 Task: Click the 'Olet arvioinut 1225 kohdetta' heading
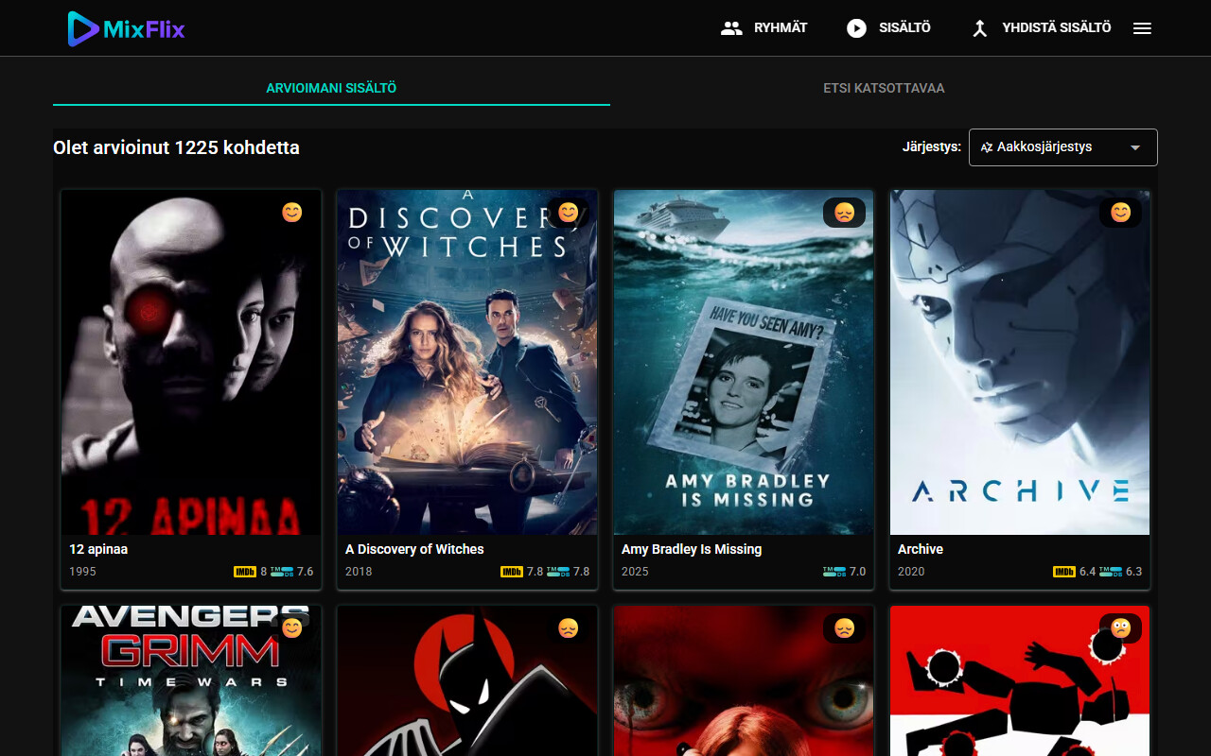click(x=176, y=147)
